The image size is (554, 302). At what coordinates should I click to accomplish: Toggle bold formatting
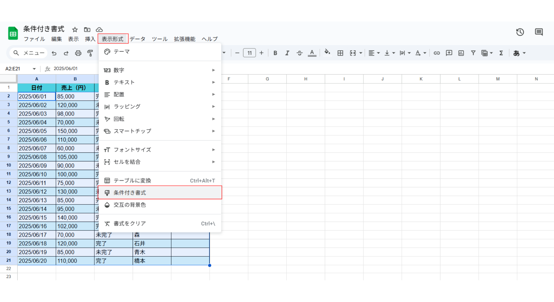pos(275,53)
